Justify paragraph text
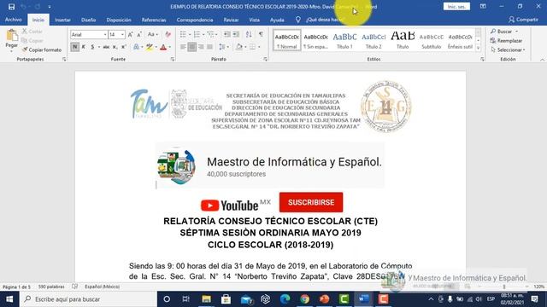This screenshot has width=547, height=307. tap(209, 47)
